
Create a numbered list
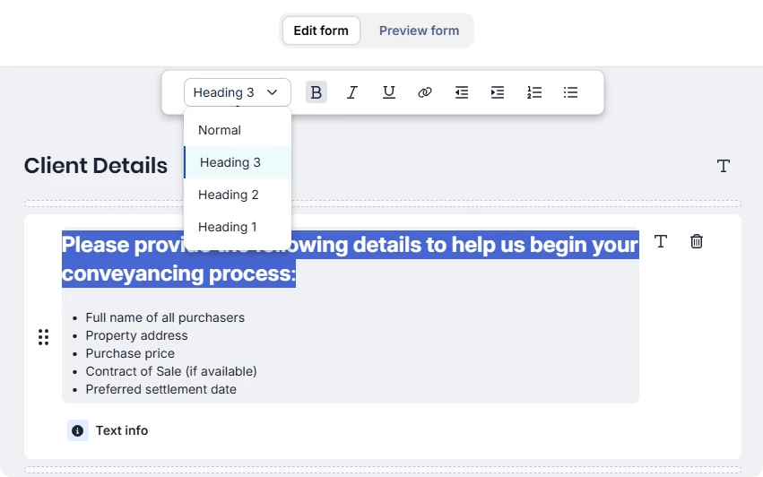click(533, 92)
